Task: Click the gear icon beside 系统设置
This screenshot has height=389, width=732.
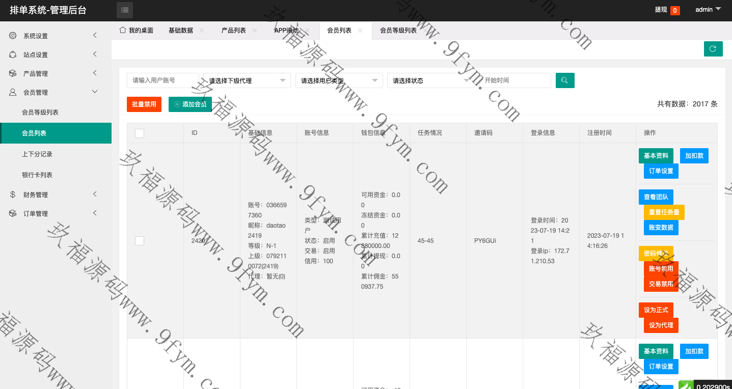Action: pos(13,36)
